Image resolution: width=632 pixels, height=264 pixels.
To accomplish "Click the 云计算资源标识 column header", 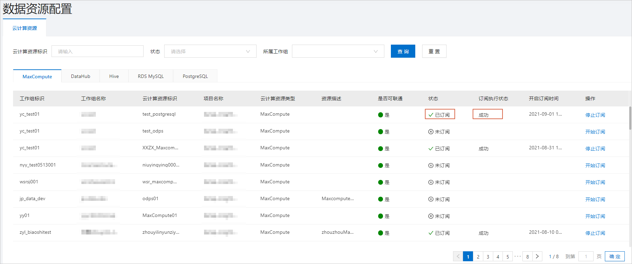I will (160, 99).
